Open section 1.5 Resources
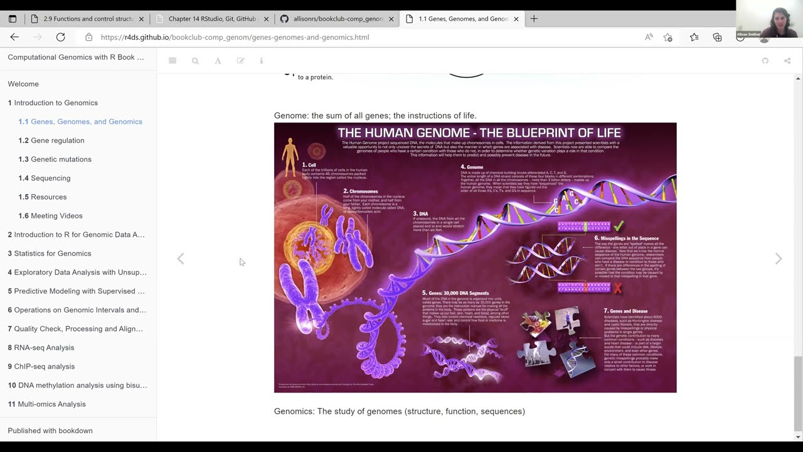The image size is (803, 452). [x=43, y=197]
